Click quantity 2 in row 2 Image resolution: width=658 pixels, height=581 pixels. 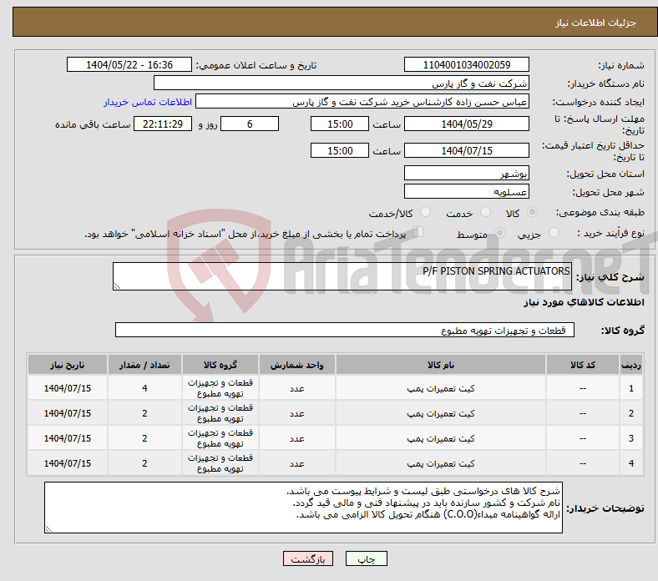point(144,413)
